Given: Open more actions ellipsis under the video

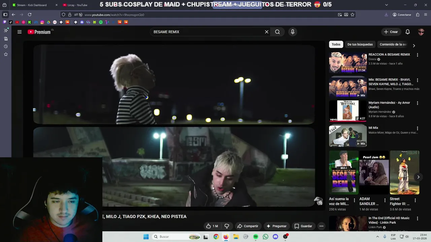Looking at the screenshot, I should click(x=322, y=226).
